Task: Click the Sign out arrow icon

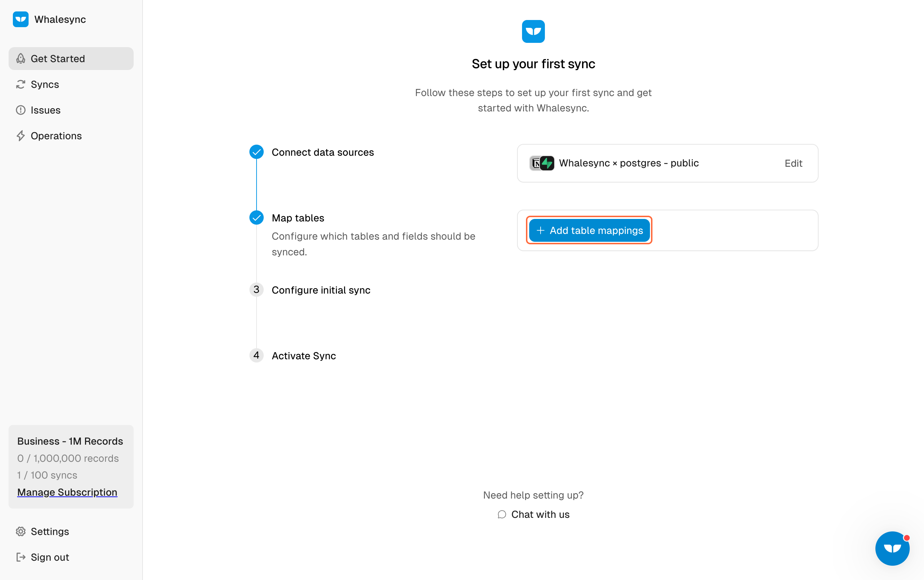Action: (x=21, y=557)
